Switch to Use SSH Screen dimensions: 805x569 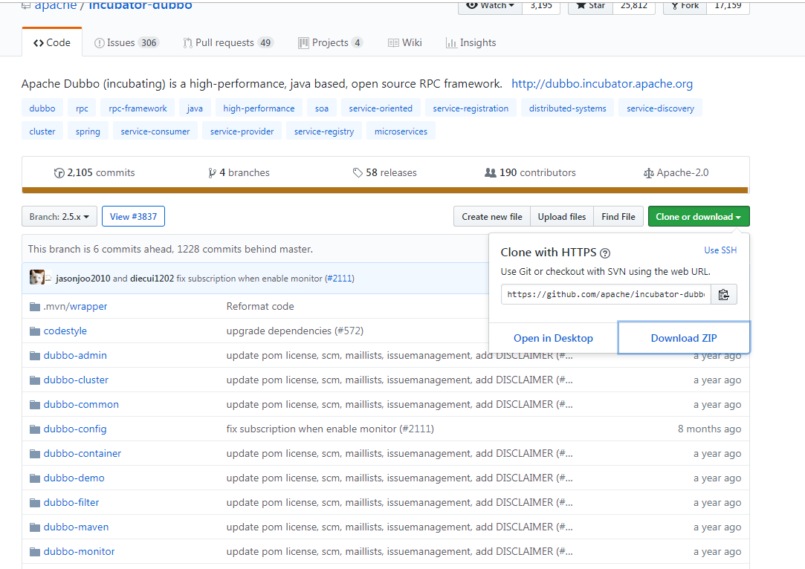720,250
